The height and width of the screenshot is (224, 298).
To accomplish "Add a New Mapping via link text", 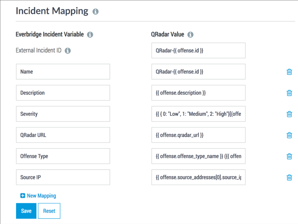I will [41, 196].
